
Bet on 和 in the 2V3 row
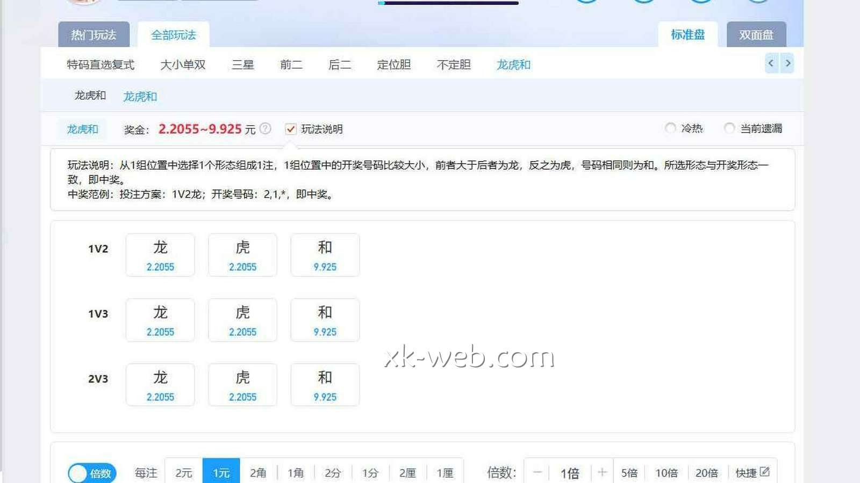coord(325,385)
